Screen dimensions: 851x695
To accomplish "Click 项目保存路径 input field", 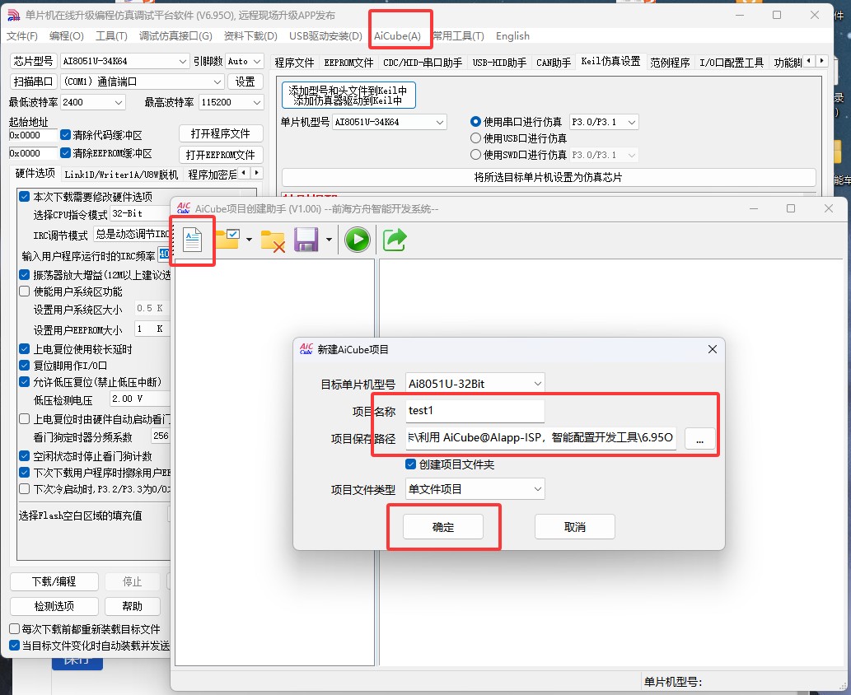I will pos(541,438).
